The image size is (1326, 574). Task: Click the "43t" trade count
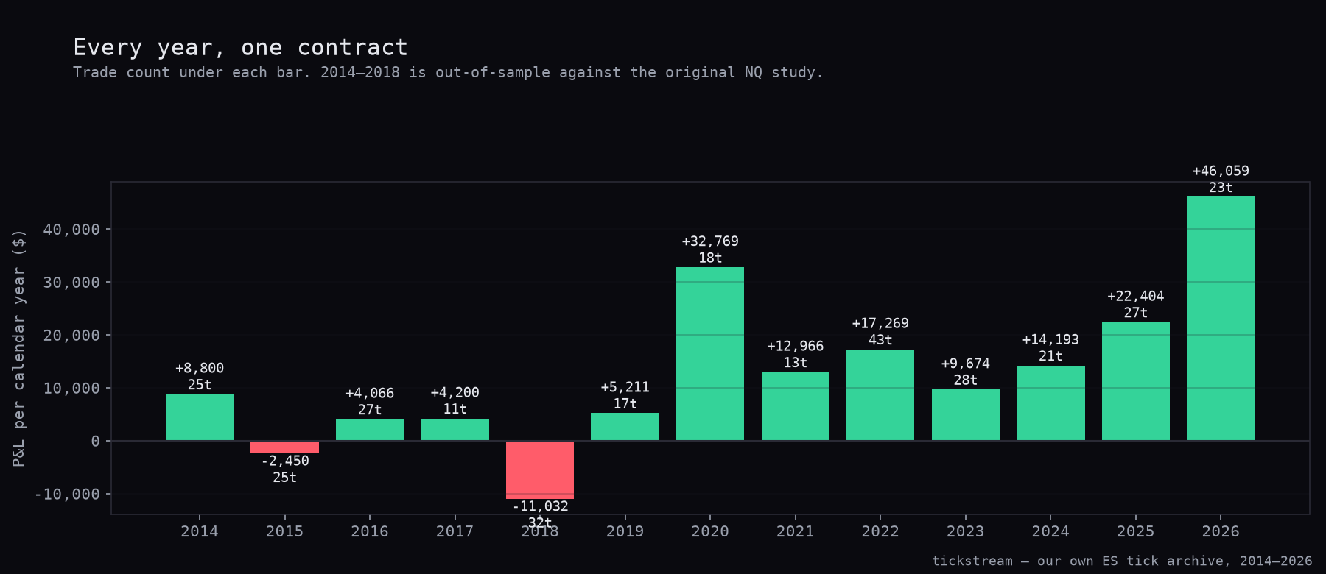coord(880,340)
